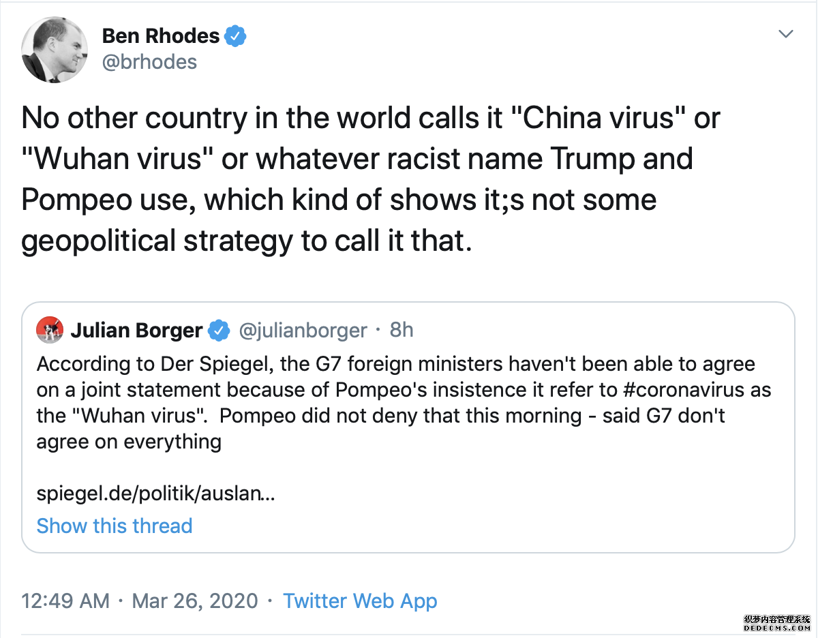Open the quoted tweet body about Der Spiegel

click(395, 403)
